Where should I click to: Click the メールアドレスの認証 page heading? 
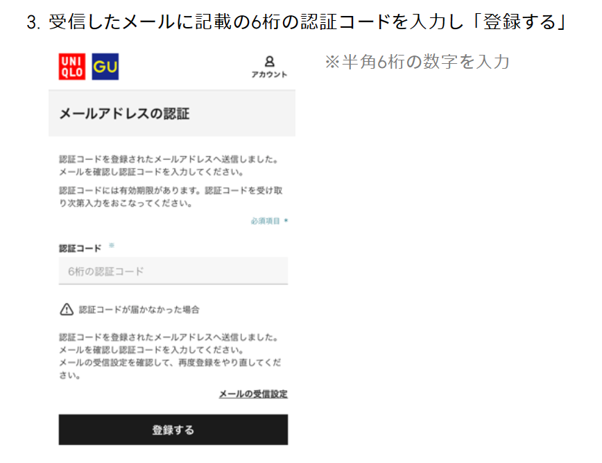(124, 114)
